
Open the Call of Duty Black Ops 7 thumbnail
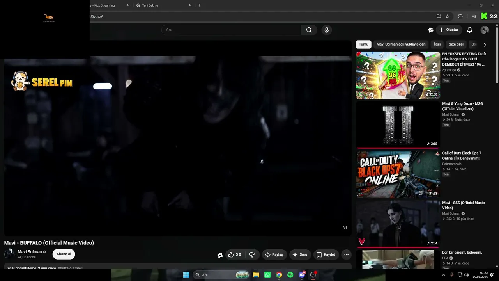click(x=398, y=174)
